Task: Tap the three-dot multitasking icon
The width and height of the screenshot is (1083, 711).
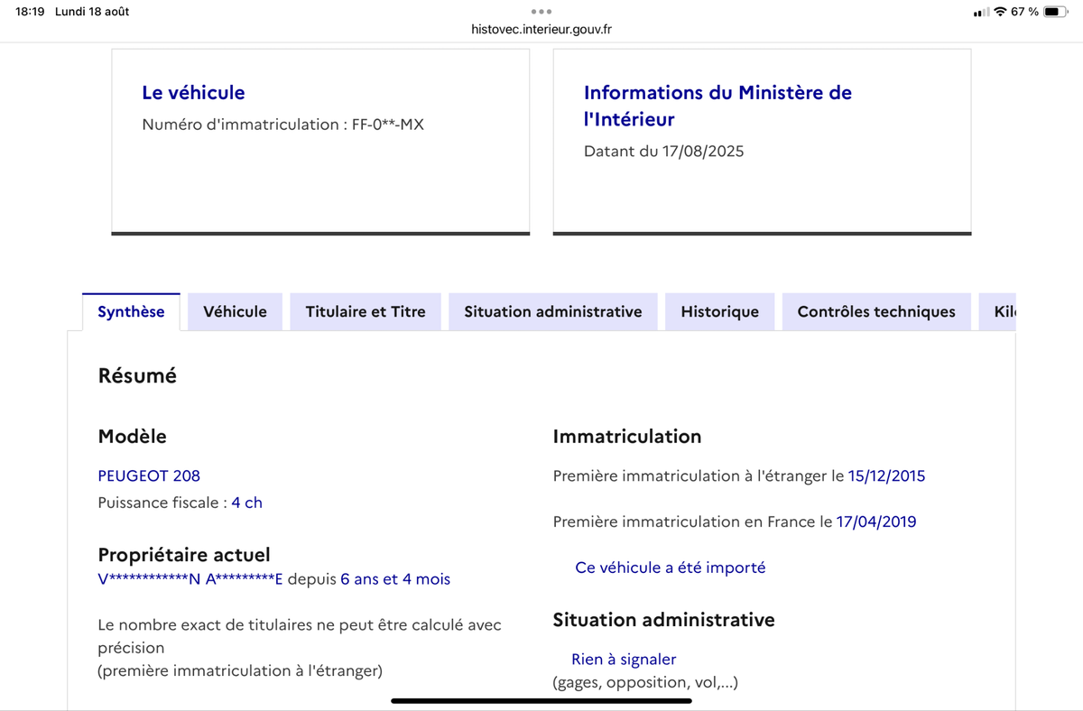Action: click(541, 12)
